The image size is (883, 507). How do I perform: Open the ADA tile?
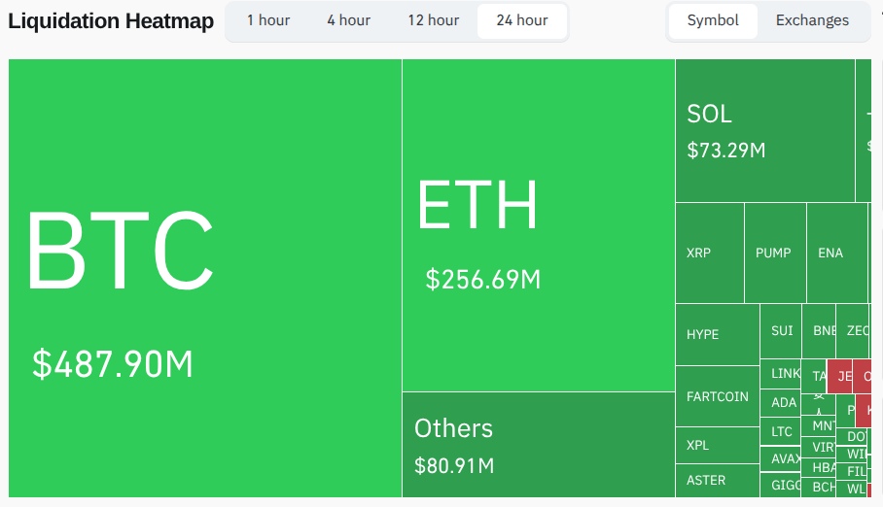coord(783,402)
